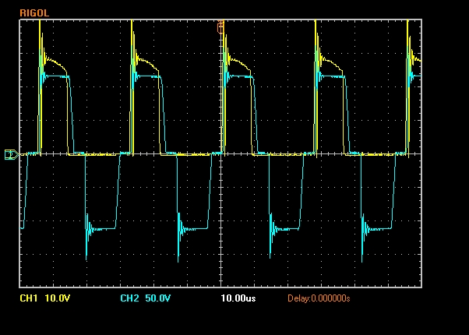Click the cyan CH2 text label
The width and height of the screenshot is (469, 335).
pyautogui.click(x=129, y=298)
